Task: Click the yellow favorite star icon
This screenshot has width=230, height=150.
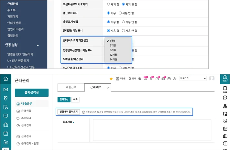Action: point(111,79)
